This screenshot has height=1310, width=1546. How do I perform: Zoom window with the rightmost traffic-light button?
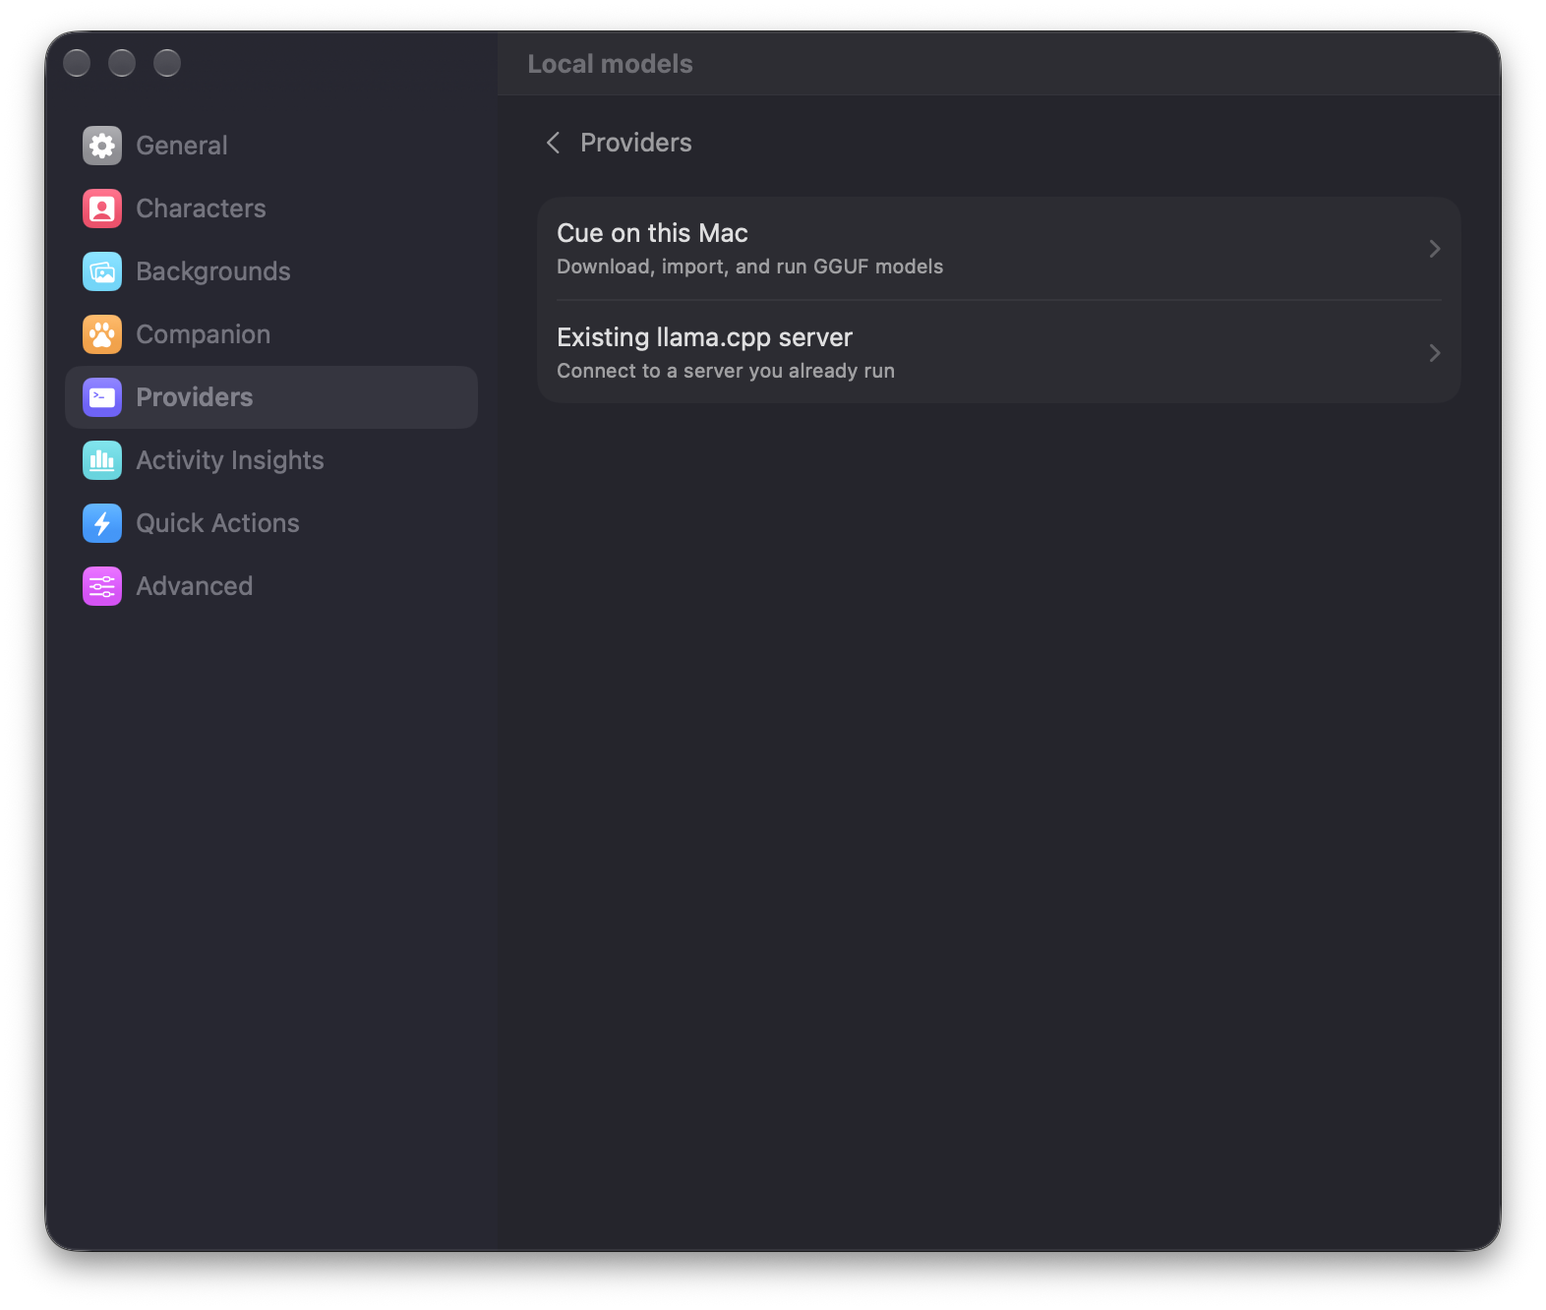pyautogui.click(x=167, y=63)
